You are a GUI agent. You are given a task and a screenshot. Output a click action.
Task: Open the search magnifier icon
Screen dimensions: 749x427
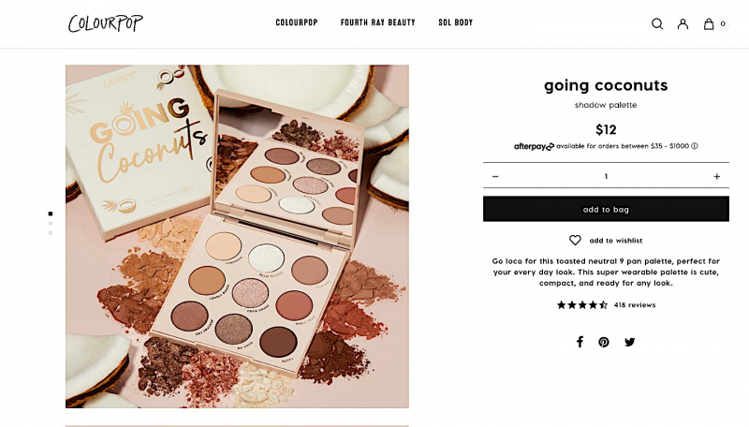click(x=657, y=24)
